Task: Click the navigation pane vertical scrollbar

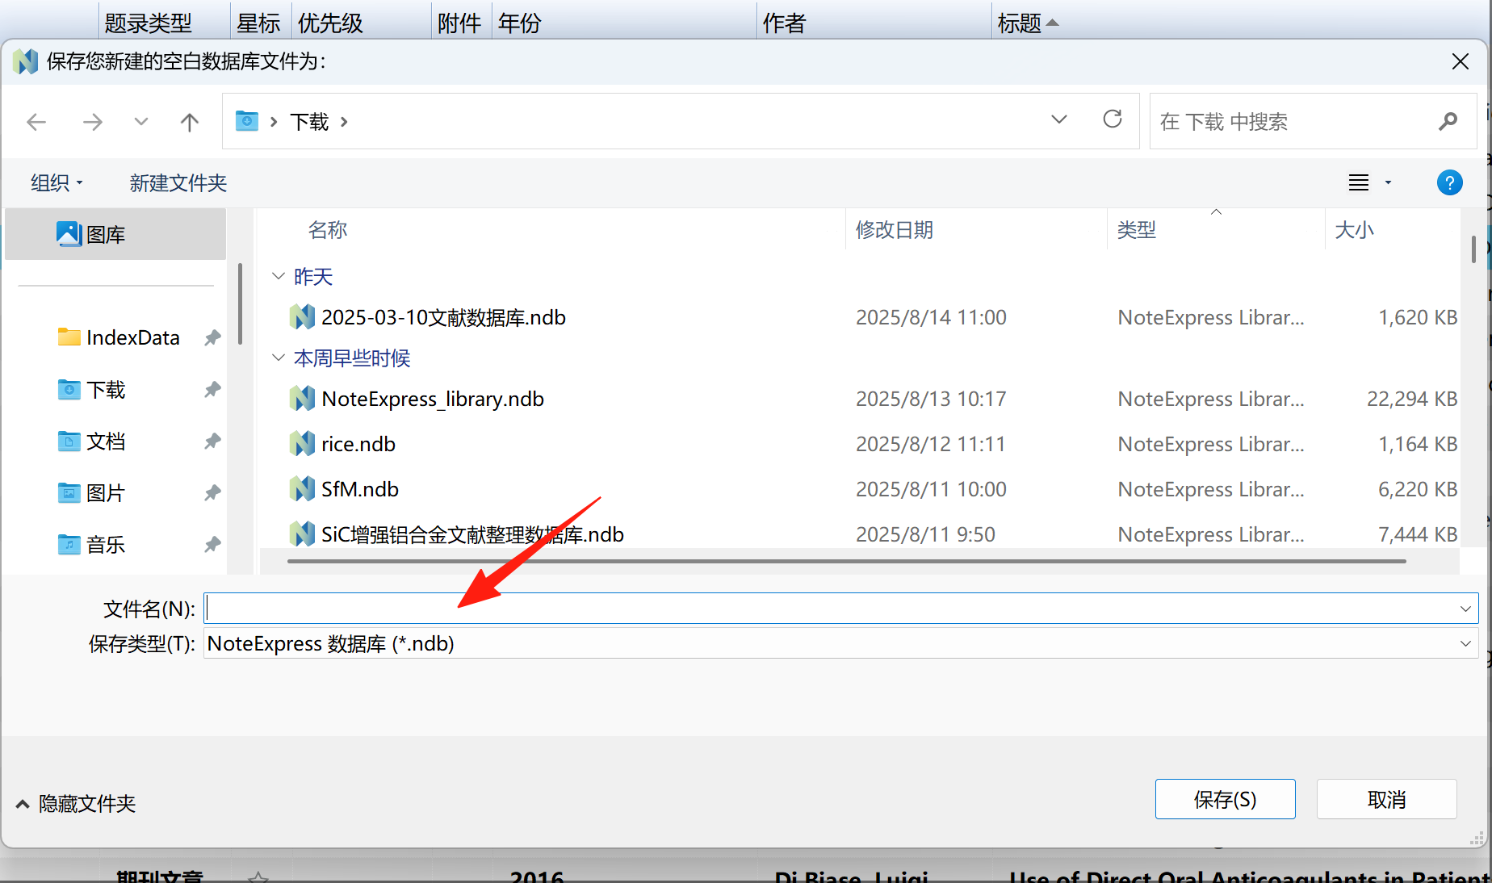Action: pos(240,303)
